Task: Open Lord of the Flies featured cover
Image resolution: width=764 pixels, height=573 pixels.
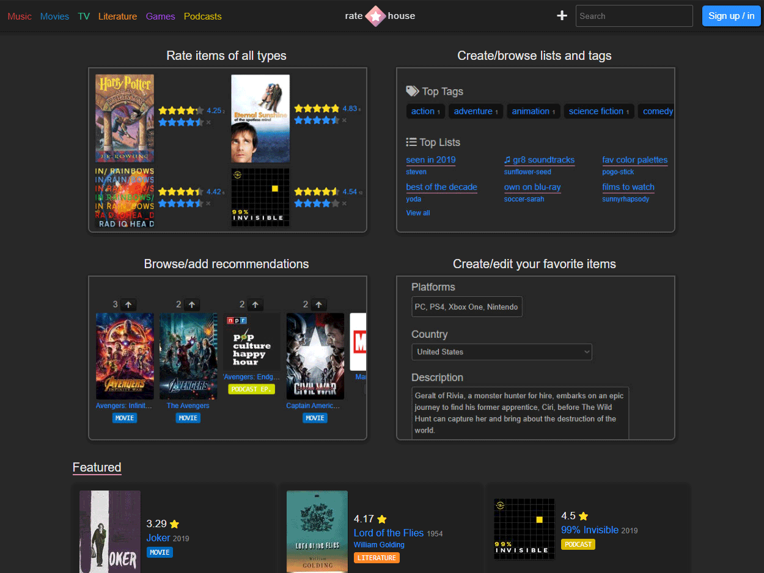Action: coord(317,531)
